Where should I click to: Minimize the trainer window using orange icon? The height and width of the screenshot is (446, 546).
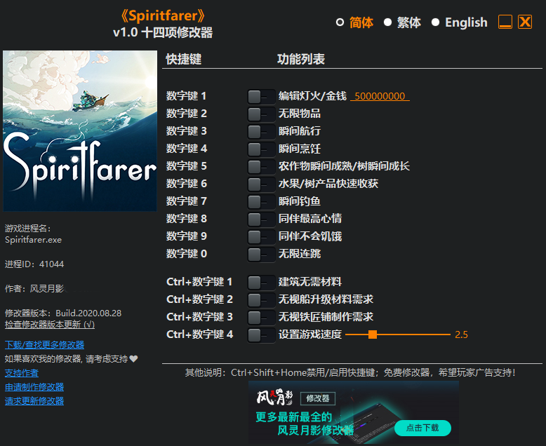[505, 22]
